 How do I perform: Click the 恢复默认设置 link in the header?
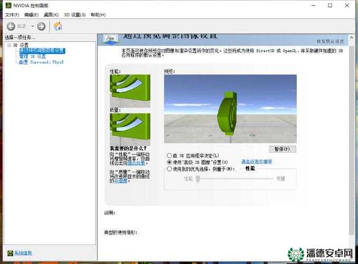tap(330, 41)
